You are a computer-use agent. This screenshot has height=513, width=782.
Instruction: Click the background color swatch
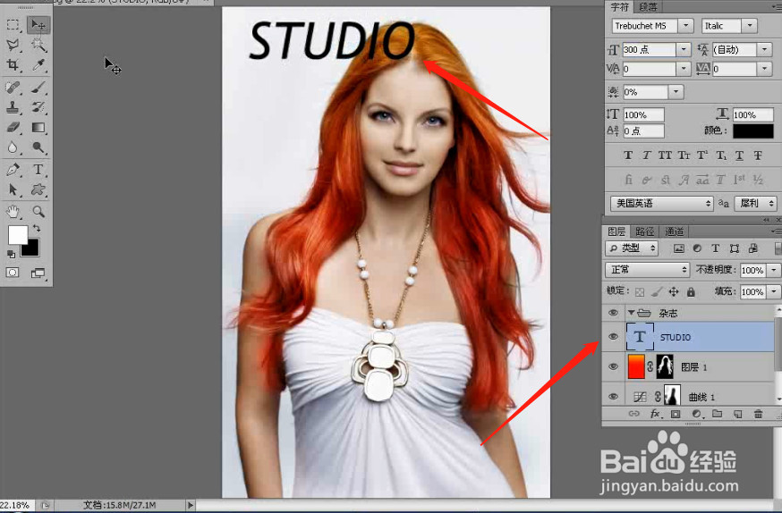click(x=31, y=249)
